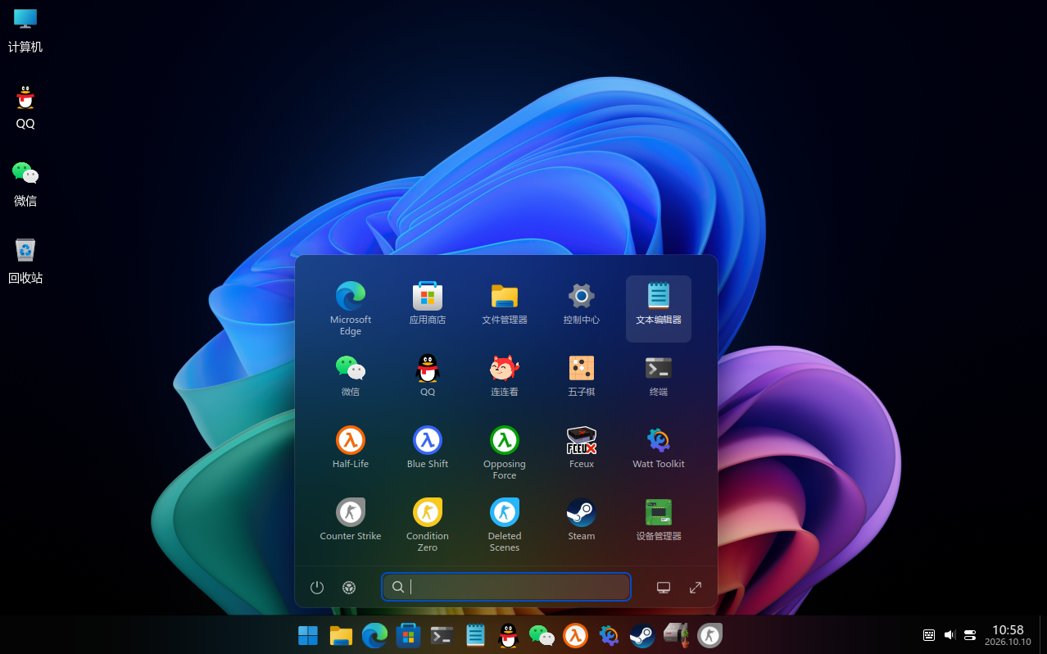1047x654 pixels.
Task: Open Half-Life lambda icon in the taskbar
Action: pyautogui.click(x=576, y=635)
